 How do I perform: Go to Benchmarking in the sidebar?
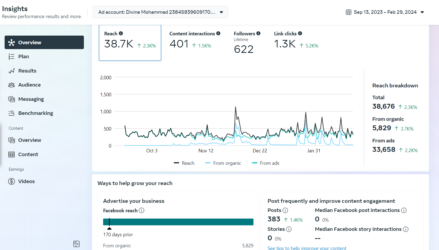(35, 113)
